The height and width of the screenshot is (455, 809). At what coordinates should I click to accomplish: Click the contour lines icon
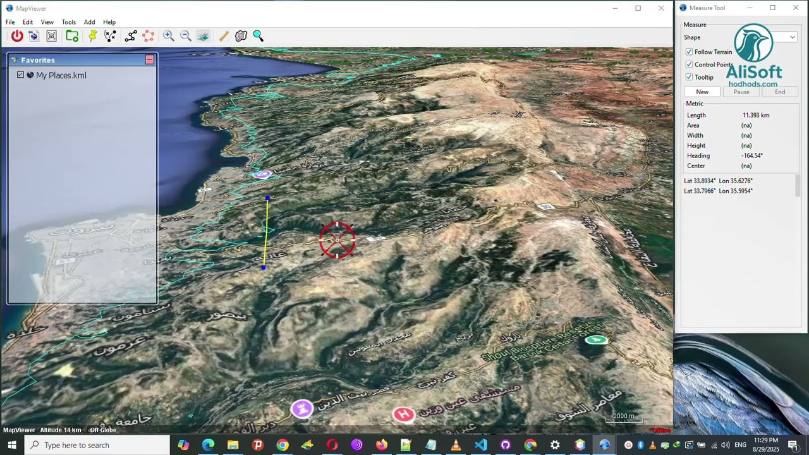click(241, 36)
